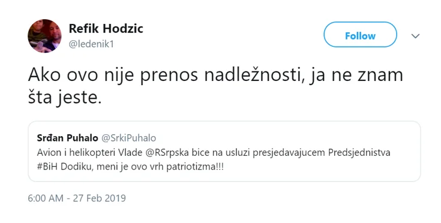Image resolution: width=441 pixels, height=223 pixels.
Task: Click the word "nadležnosti" in the tweet
Action: 255,76
